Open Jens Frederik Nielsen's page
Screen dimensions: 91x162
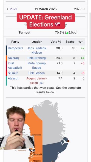(x=37, y=50)
